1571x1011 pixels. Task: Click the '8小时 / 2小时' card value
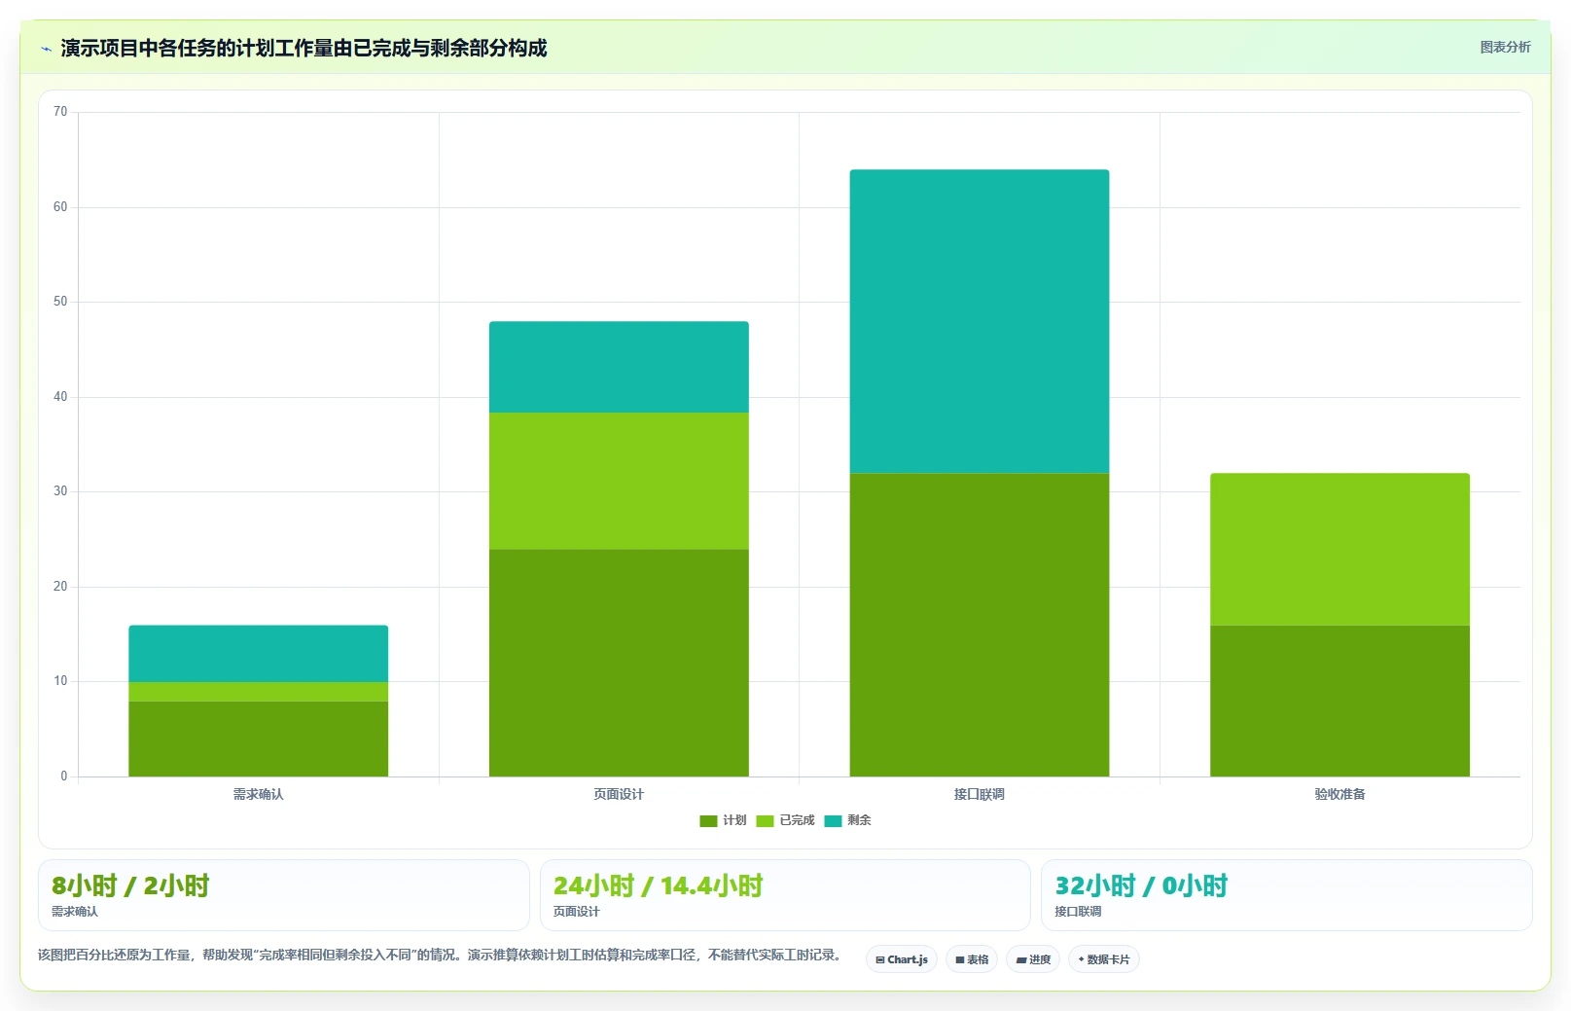pos(130,885)
